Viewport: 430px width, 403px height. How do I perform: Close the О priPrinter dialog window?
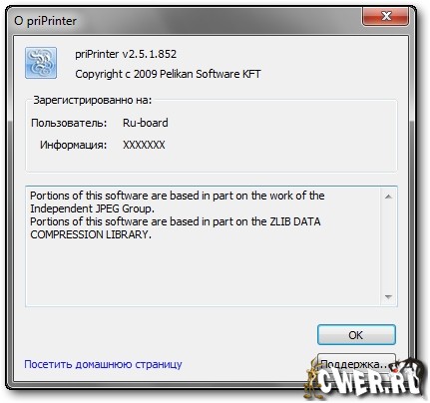(385, 16)
